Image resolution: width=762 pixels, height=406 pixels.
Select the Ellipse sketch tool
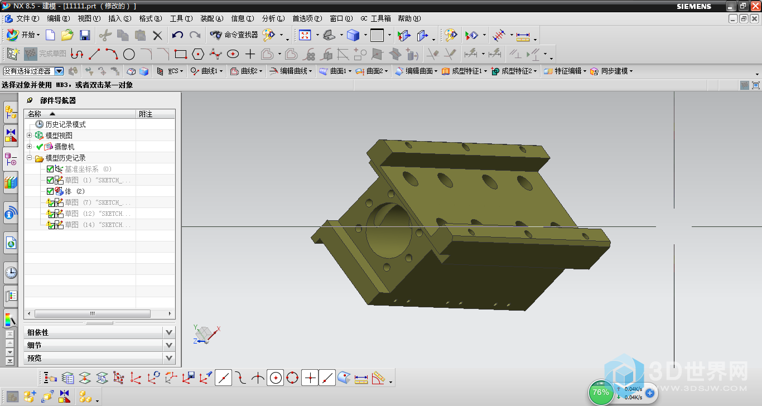233,54
